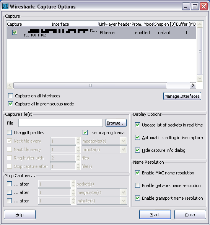Toggle Hide capture info dialog
Screen dimensions: 210x225
click(x=138, y=150)
